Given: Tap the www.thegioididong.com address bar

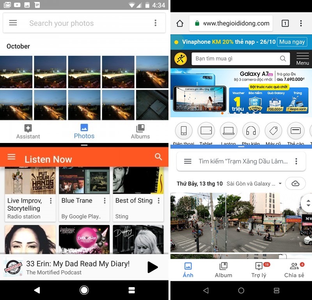Looking at the screenshot, I should point(231,23).
